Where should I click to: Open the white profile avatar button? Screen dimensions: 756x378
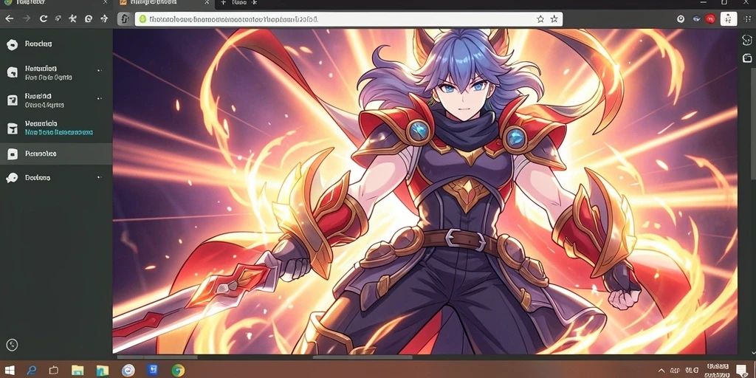729,18
